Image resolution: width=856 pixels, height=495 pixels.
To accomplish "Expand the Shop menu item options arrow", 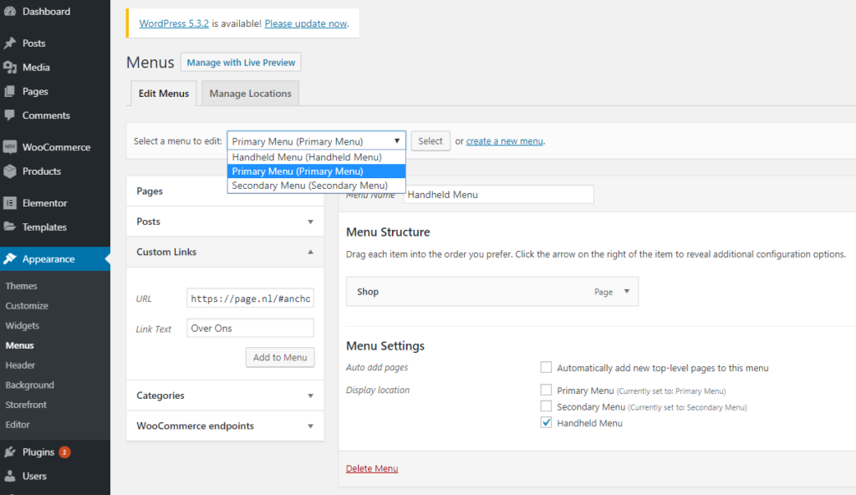I will click(x=627, y=291).
